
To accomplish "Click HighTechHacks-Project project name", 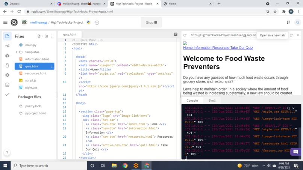I will (x=67, y=23).
